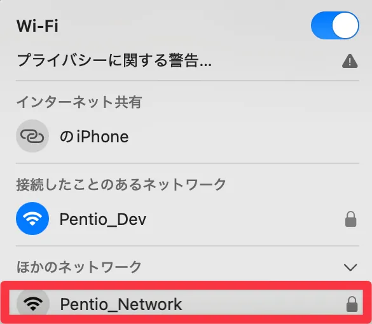Connect to のiPhone personal hotspot
372x324 pixels.
pos(188,137)
